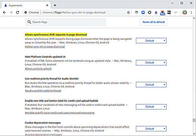Screen dimensions: 196x136
Task: Open dropdown for synchronous XHR requests flag
Action: (151, 40)
